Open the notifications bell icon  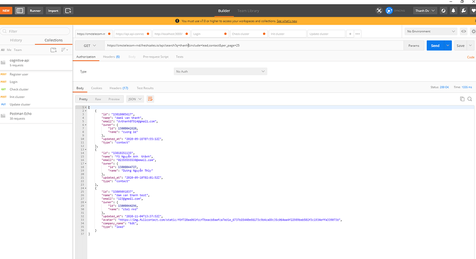tap(453, 10)
